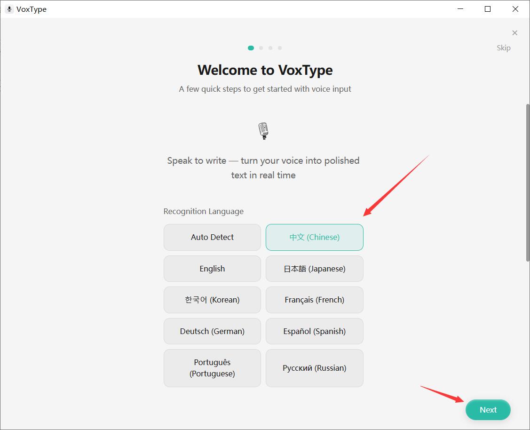530x430 pixels.
Task: Choose 日本語 (Japanese) language option
Action: click(x=314, y=269)
